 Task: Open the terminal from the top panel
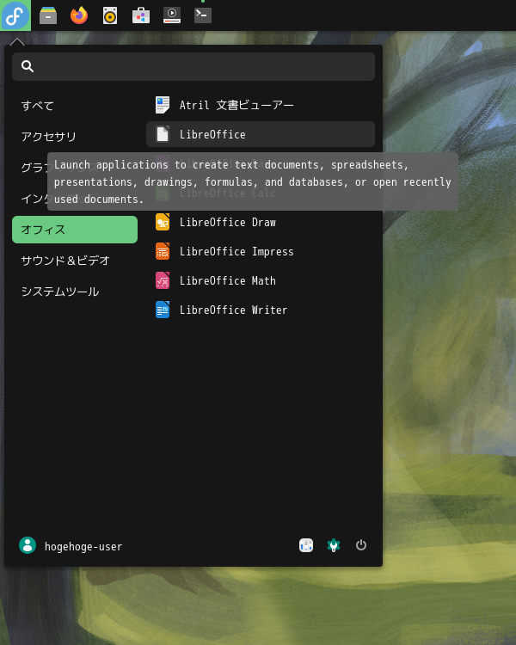pyautogui.click(x=203, y=15)
